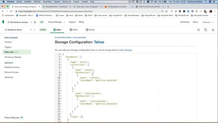218x123 pixels.
Task: Click the Feature Requests link
Action: pos(12,118)
